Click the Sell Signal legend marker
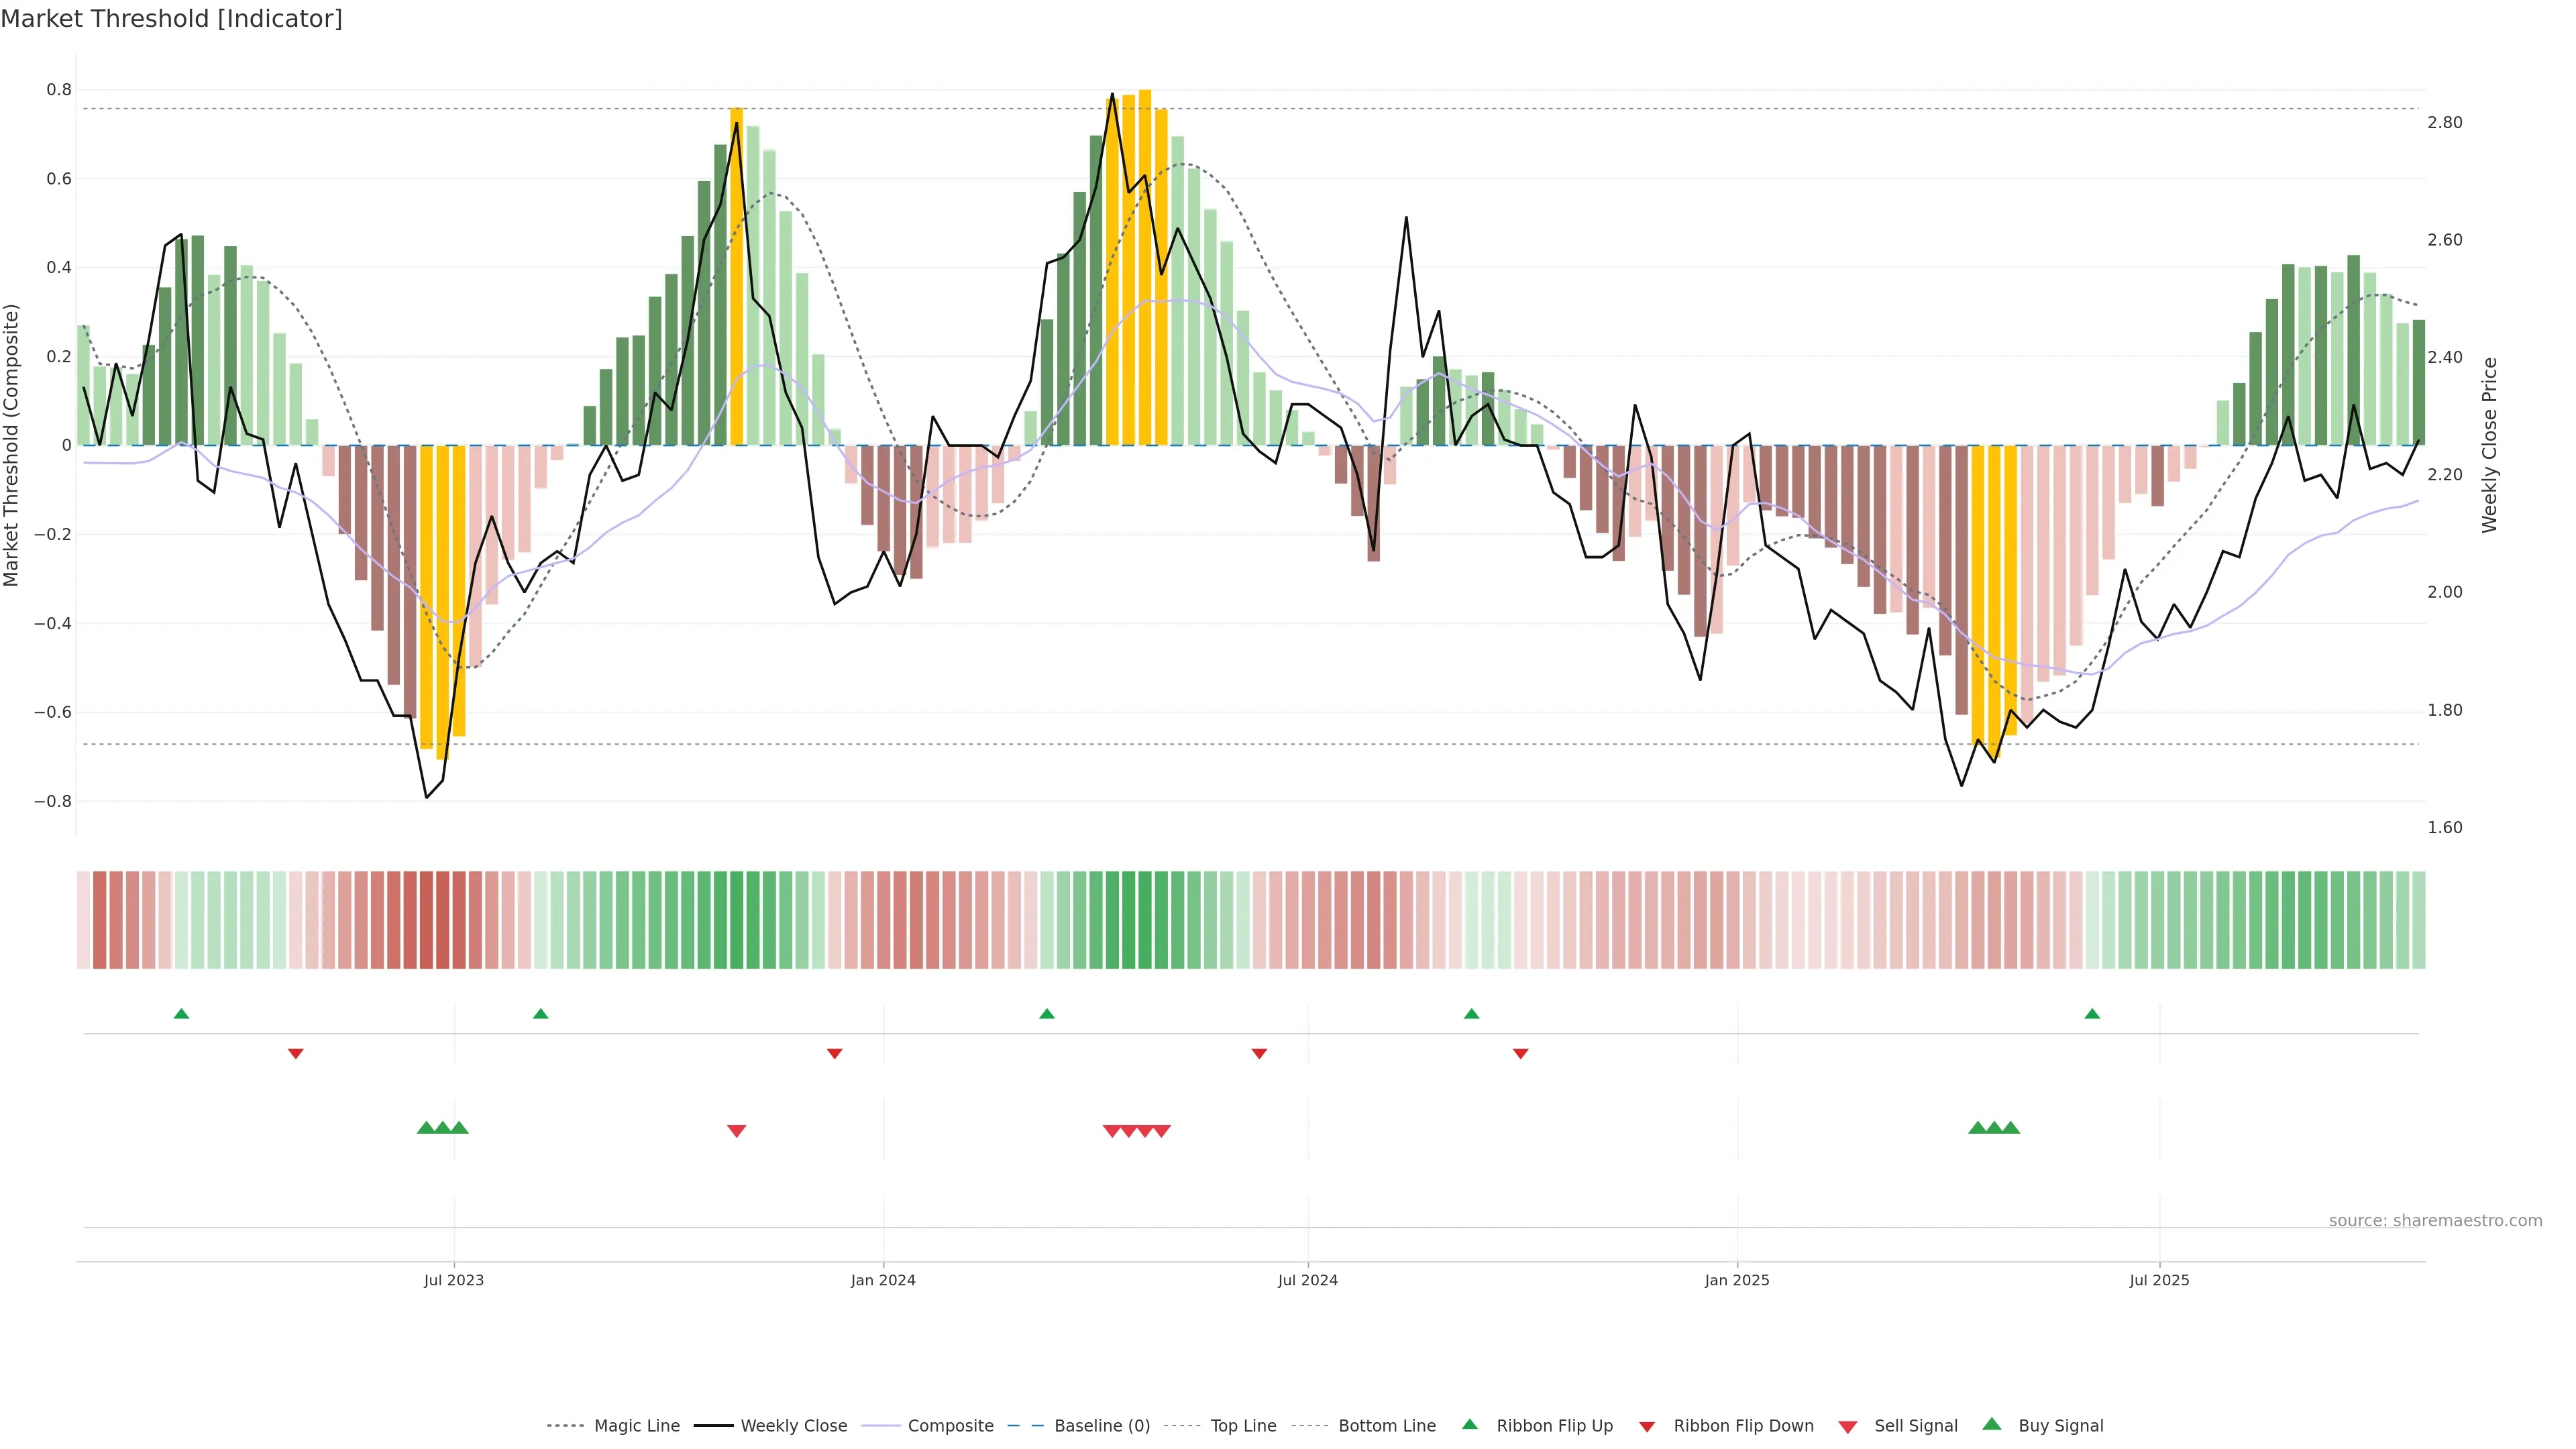 click(1848, 1427)
